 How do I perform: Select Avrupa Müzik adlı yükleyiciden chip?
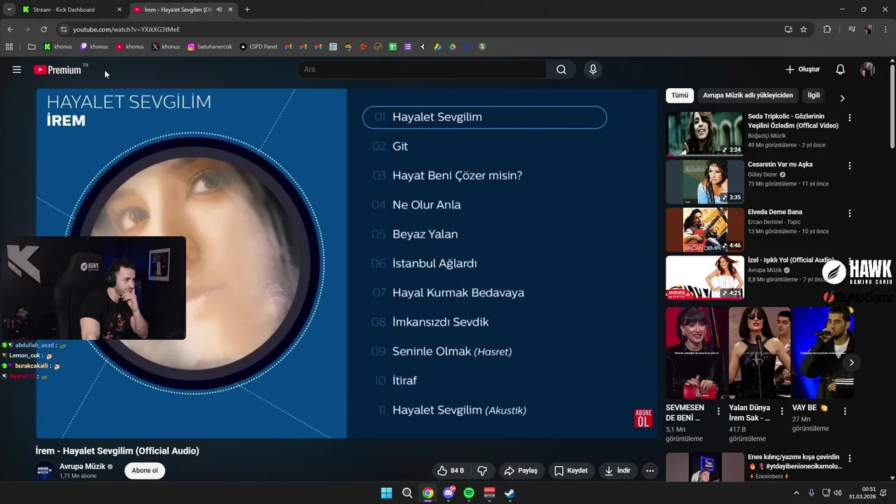coord(748,95)
